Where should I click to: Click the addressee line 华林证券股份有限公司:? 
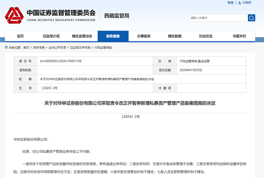[x=31, y=139]
